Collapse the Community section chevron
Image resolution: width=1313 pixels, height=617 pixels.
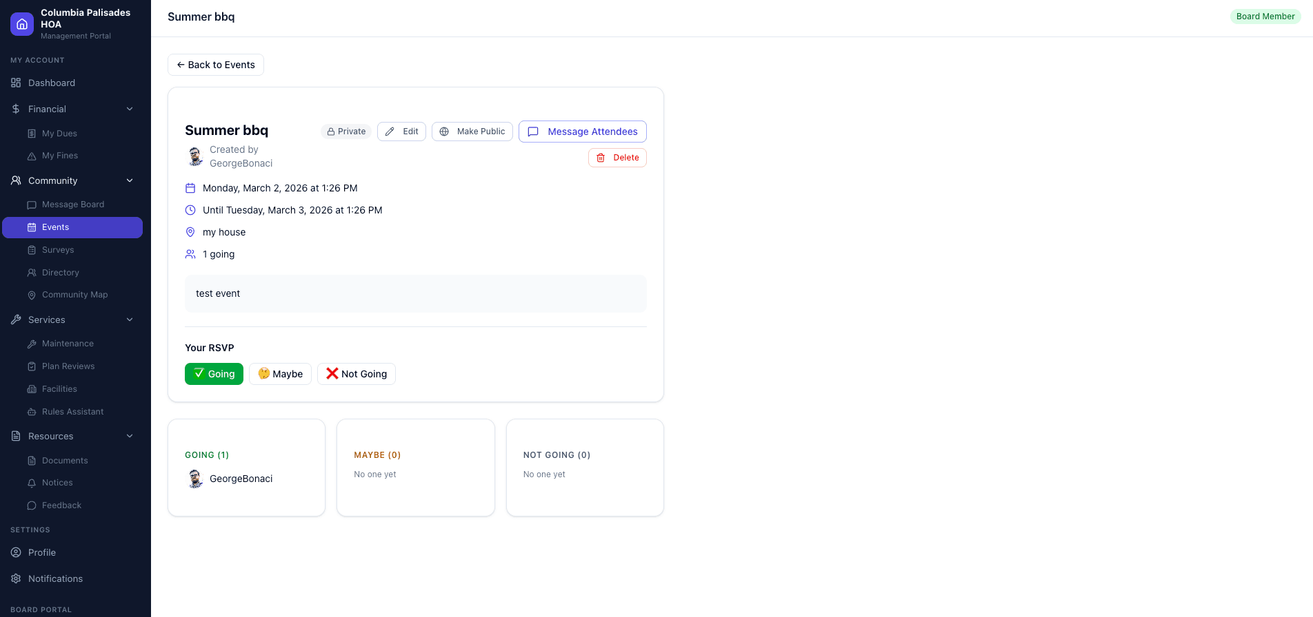(x=130, y=180)
